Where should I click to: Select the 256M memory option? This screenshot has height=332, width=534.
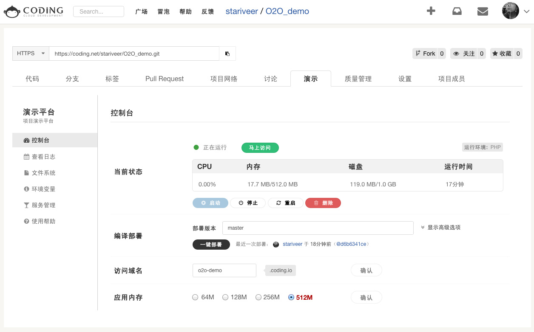click(258, 297)
